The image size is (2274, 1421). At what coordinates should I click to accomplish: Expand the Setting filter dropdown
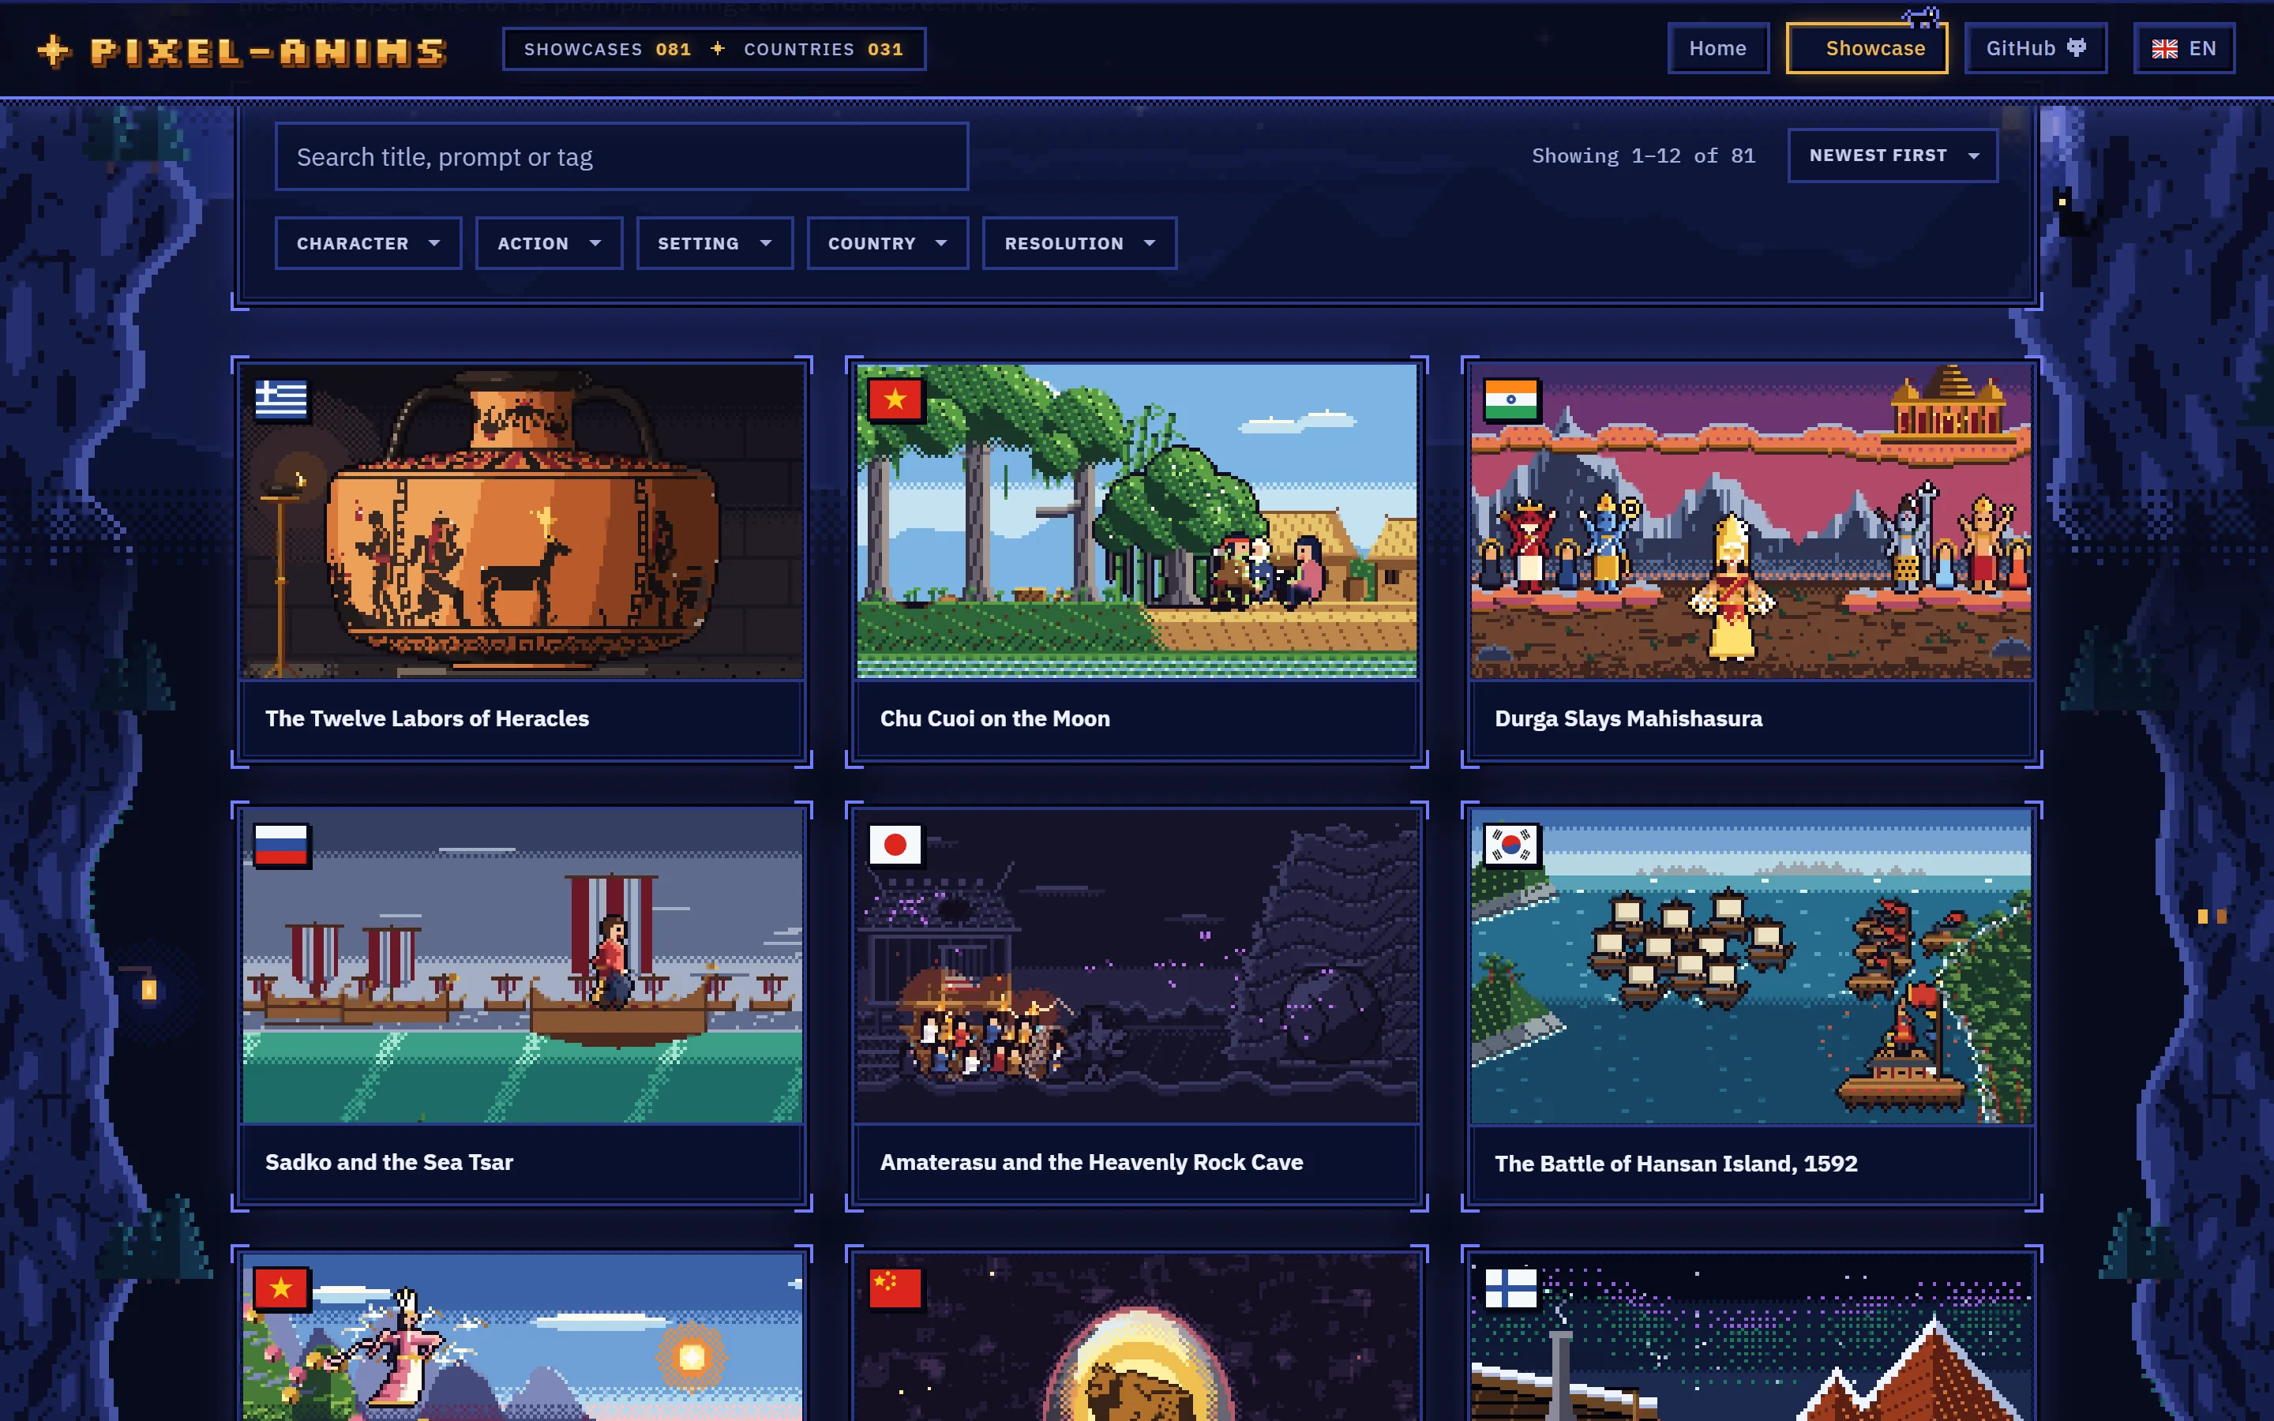[x=714, y=243]
